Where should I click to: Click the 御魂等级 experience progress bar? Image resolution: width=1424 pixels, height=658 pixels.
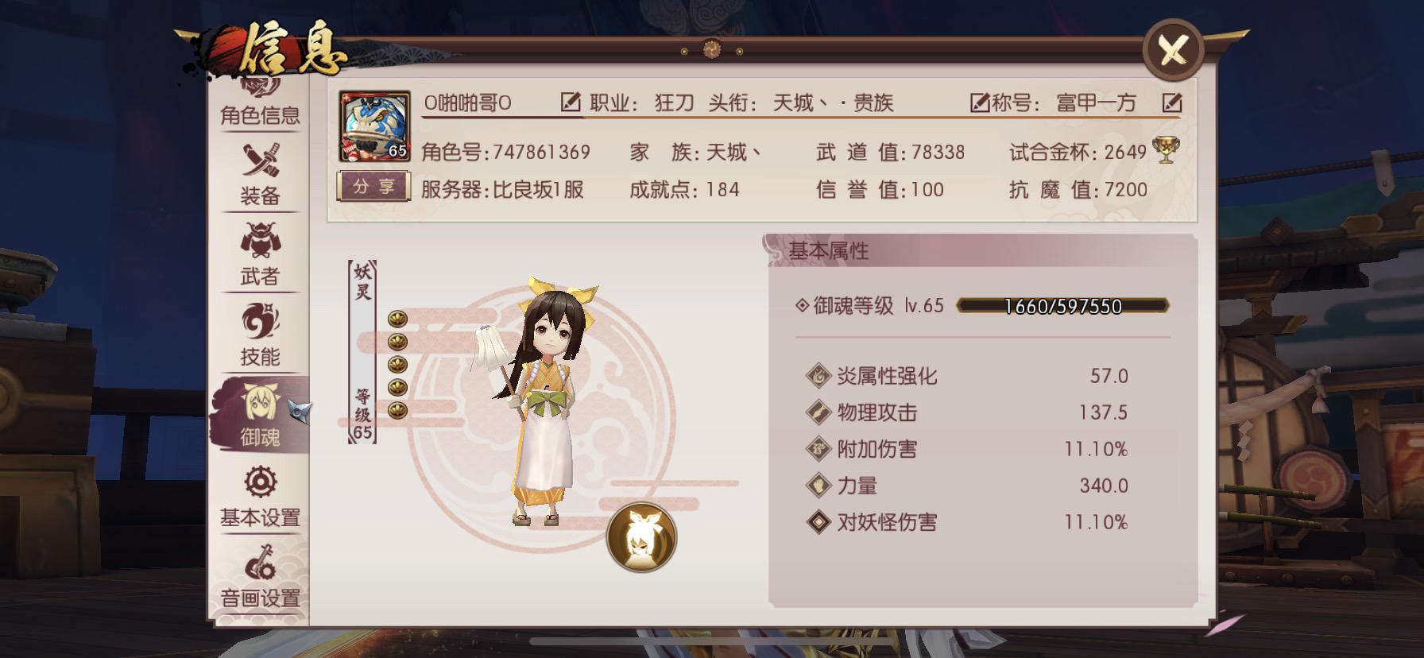click(1062, 306)
